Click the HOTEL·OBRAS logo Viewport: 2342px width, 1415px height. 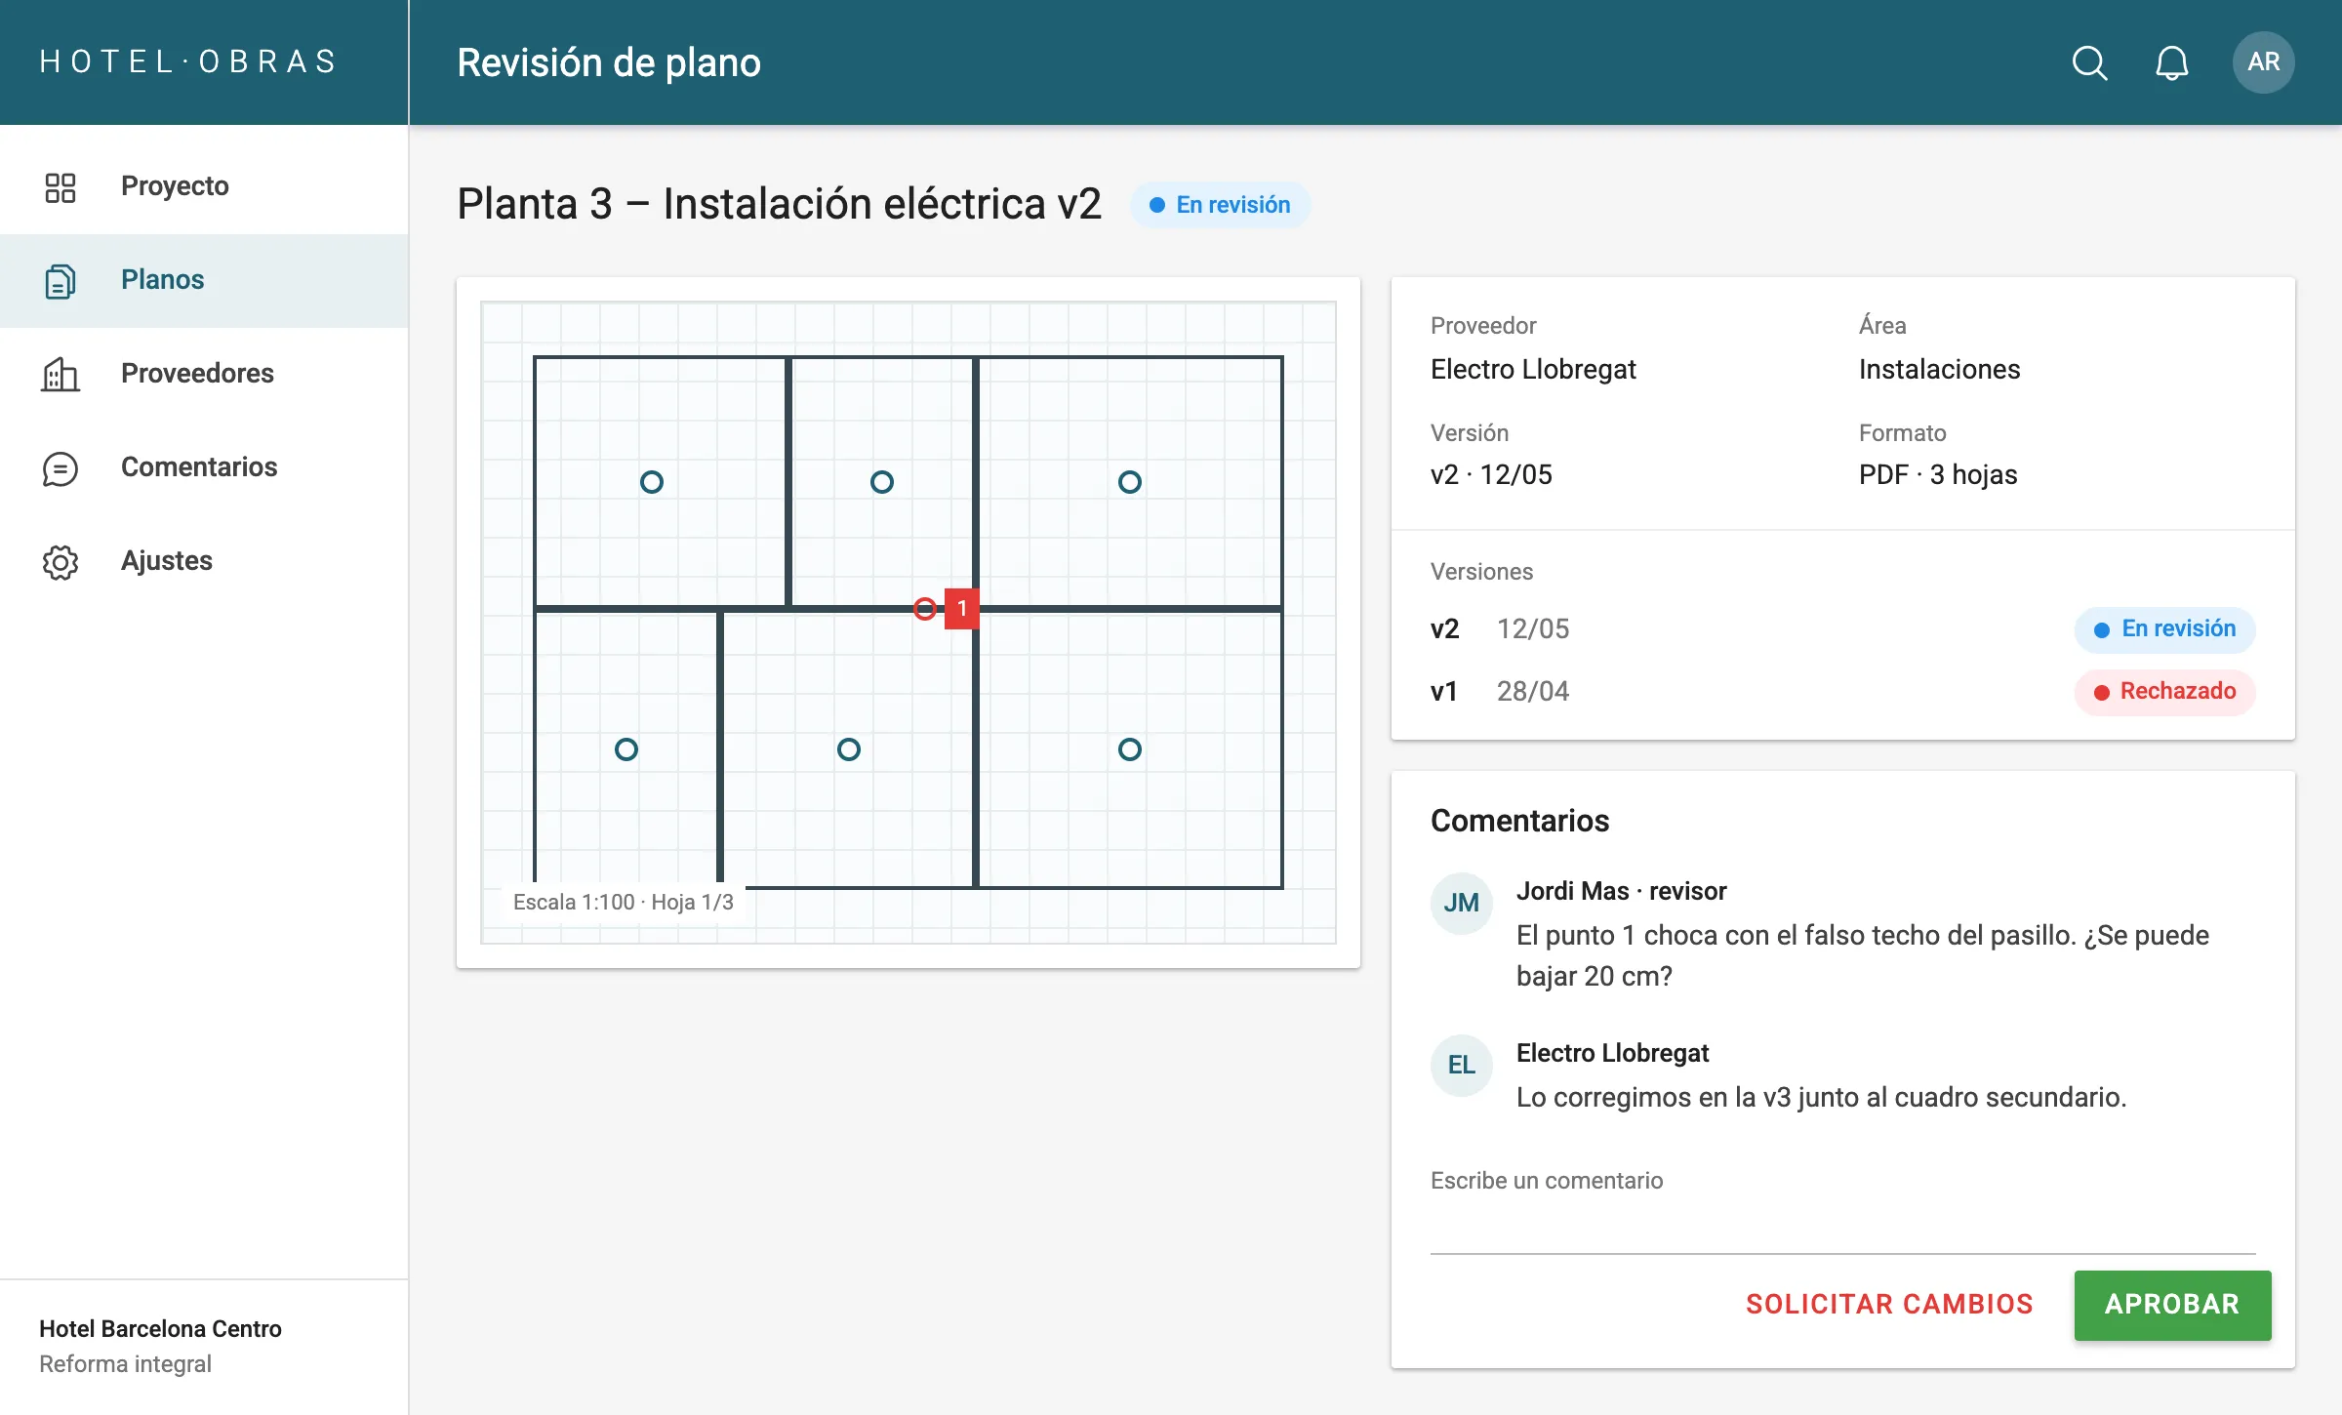[x=188, y=61]
